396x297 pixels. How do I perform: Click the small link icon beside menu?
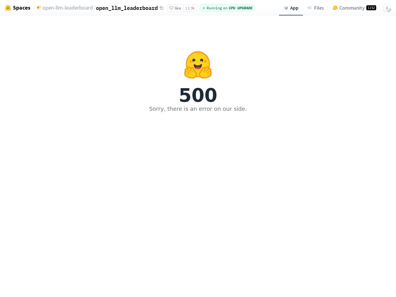(390, 11)
